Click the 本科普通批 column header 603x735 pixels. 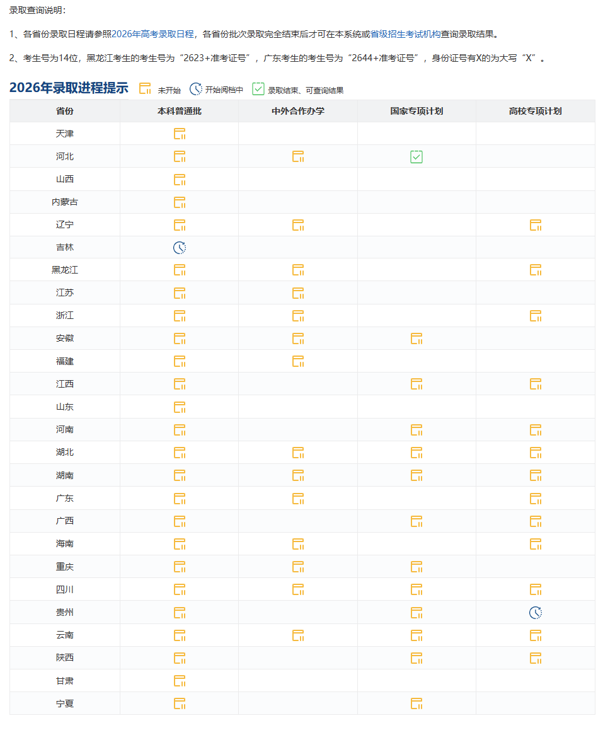click(180, 111)
